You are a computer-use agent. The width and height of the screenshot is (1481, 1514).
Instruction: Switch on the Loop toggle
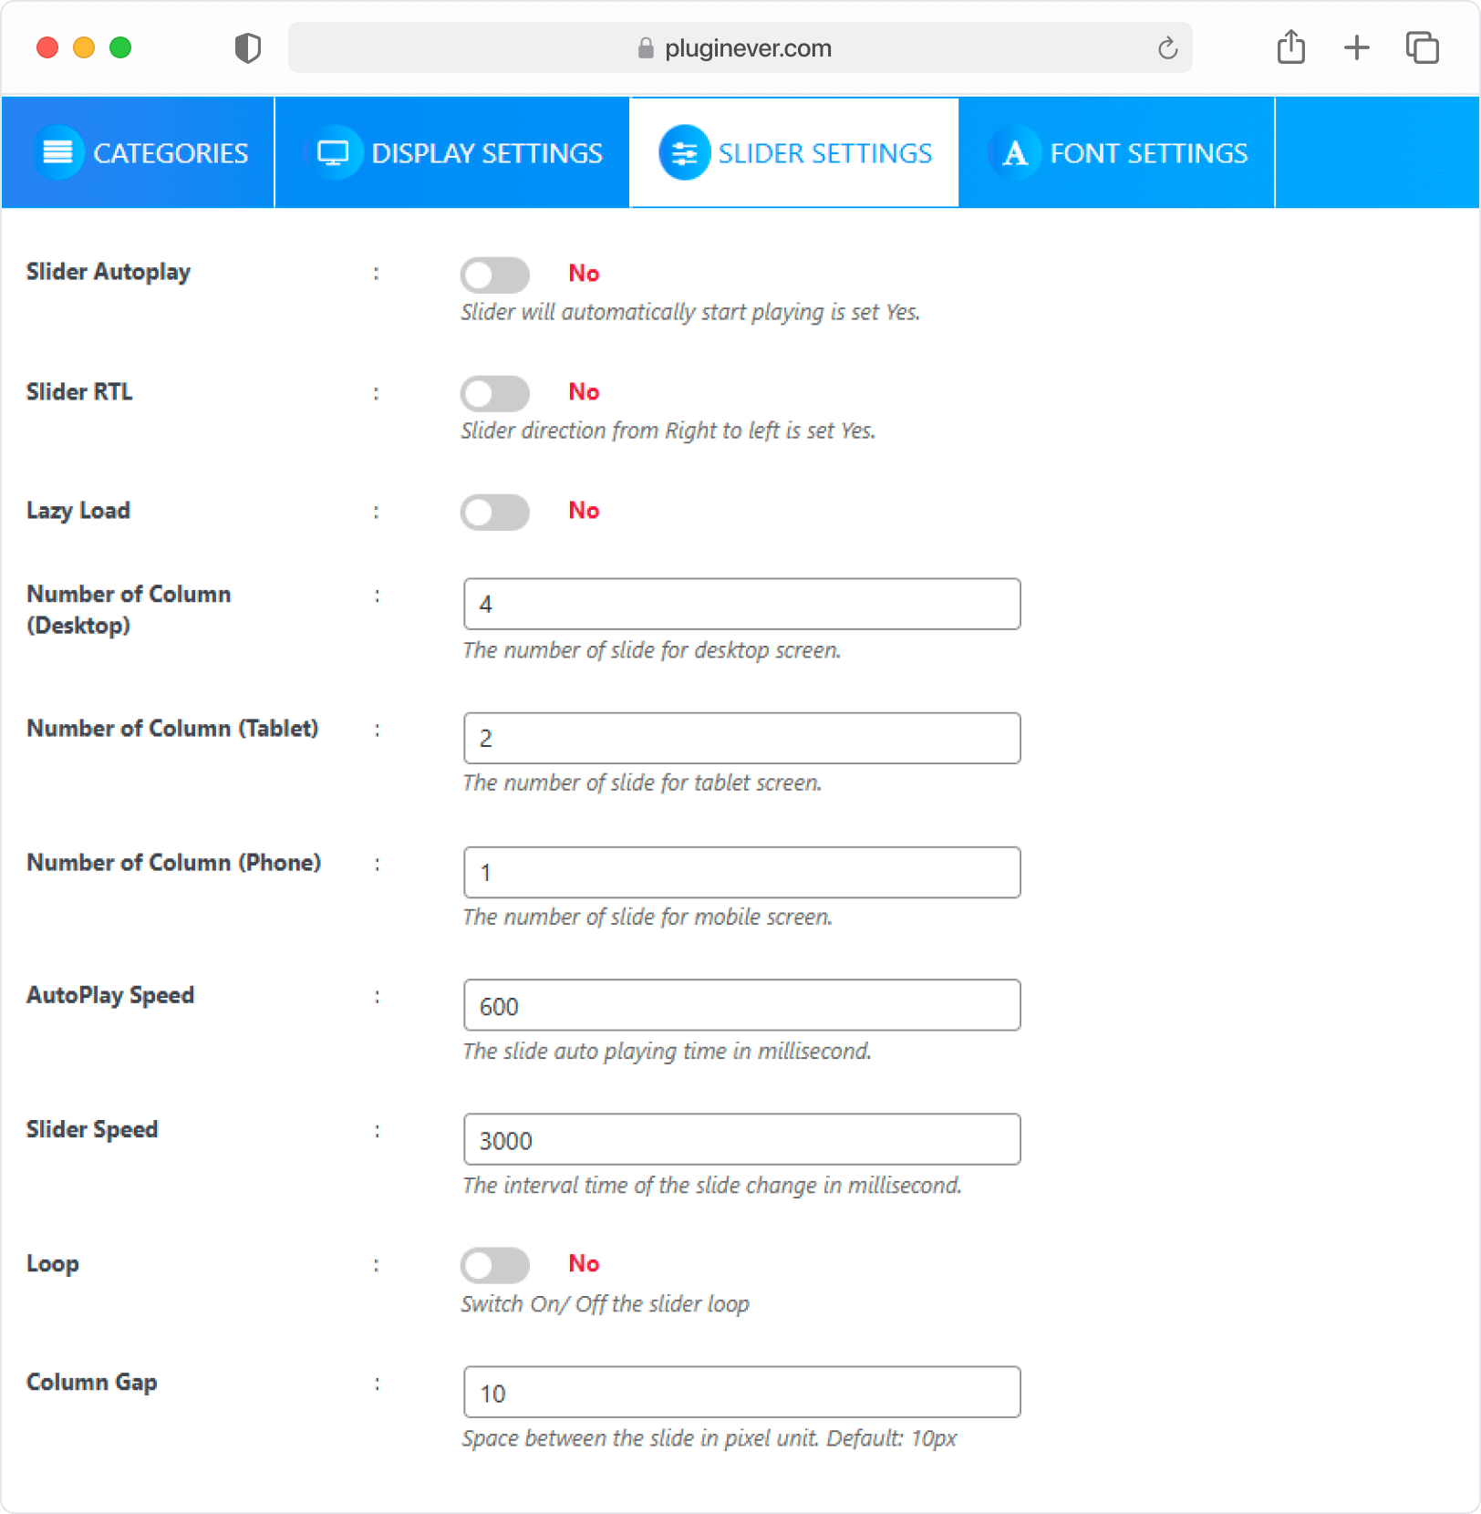(494, 1265)
